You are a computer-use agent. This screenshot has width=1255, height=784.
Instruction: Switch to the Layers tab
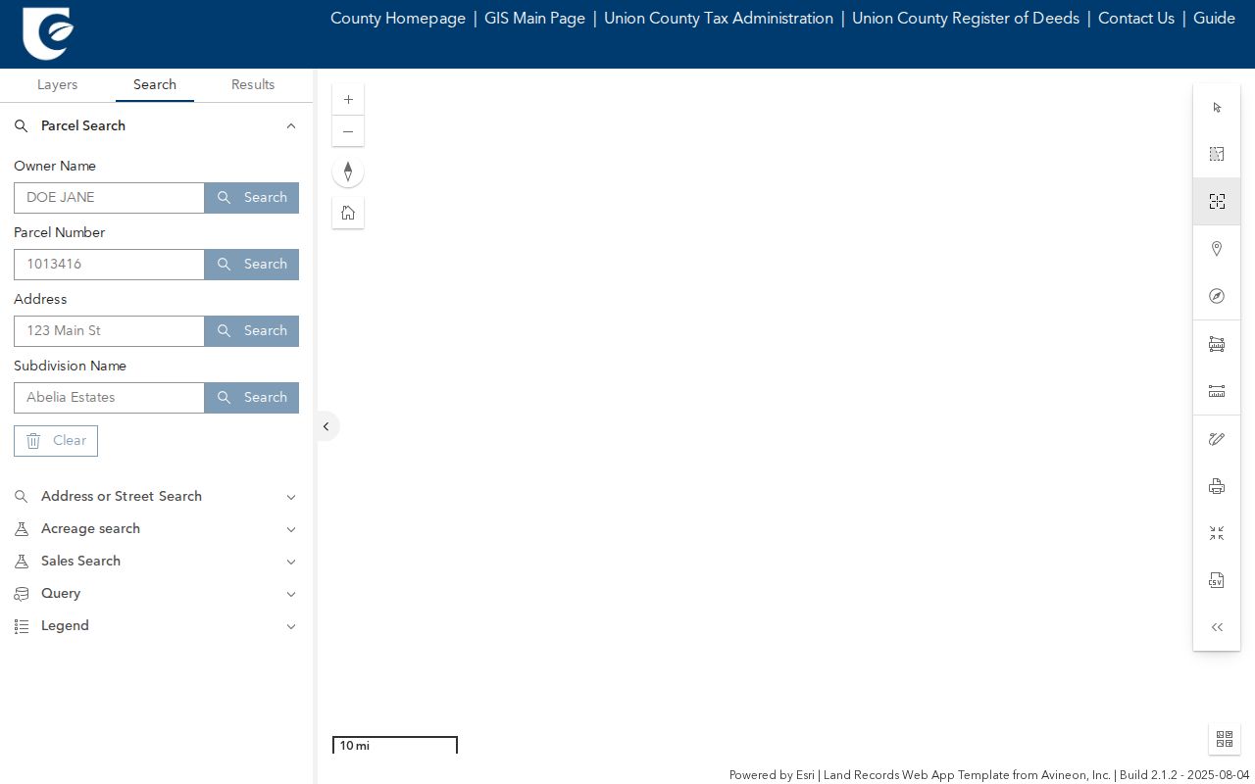click(x=57, y=85)
